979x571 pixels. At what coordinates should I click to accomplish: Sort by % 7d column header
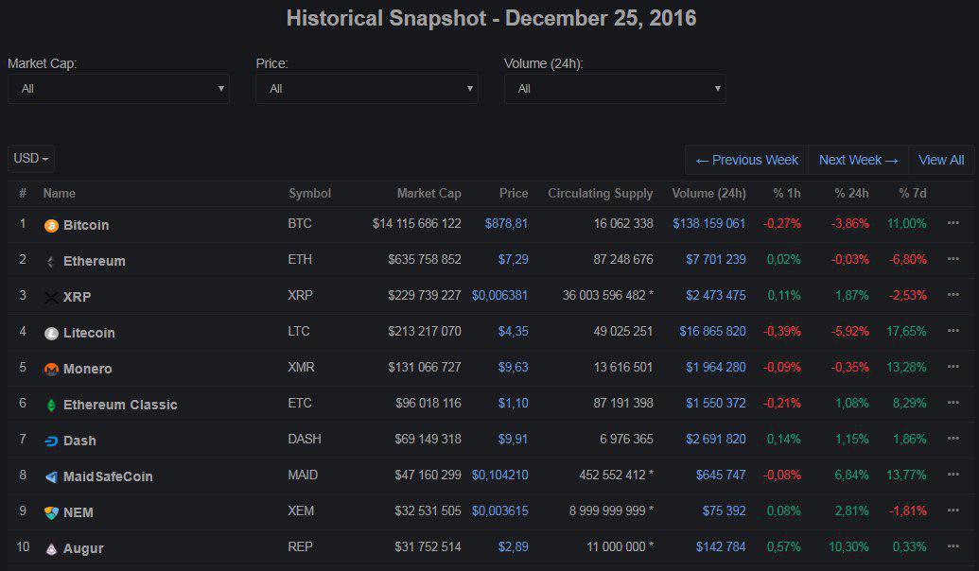913,194
